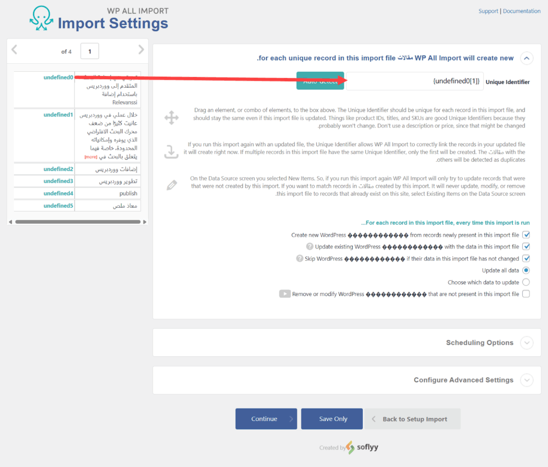This screenshot has height=467, width=548.
Task: Uncheck Update existing WordPress records checkbox
Action: click(x=526, y=246)
